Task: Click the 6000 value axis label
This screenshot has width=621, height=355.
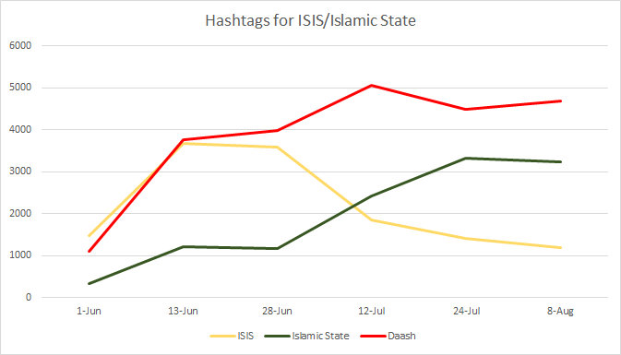Action: point(20,45)
